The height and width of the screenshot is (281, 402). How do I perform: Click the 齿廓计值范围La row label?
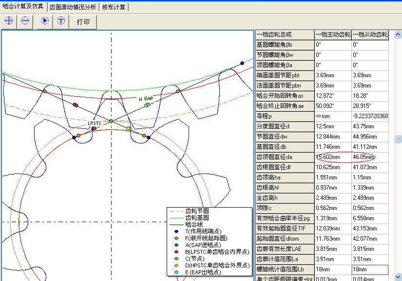point(285,259)
